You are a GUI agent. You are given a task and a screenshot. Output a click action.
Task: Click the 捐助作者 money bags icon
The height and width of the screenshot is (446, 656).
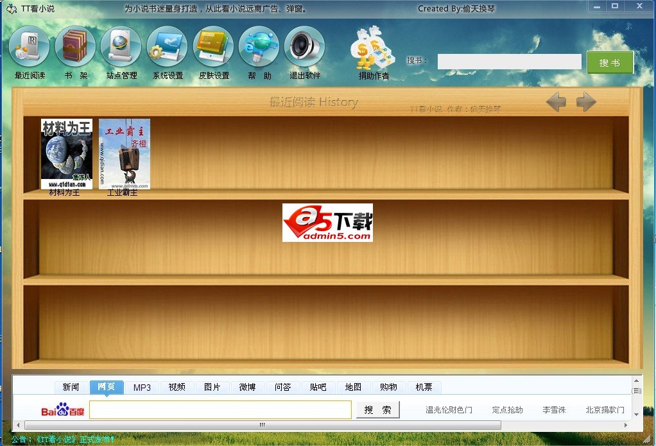(373, 48)
